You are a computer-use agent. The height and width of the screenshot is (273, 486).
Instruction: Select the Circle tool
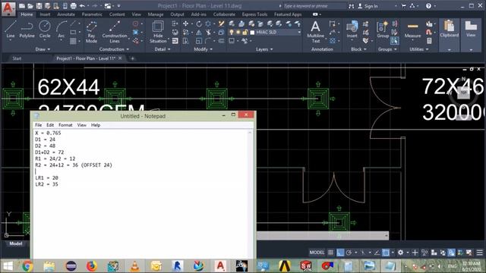45,30
